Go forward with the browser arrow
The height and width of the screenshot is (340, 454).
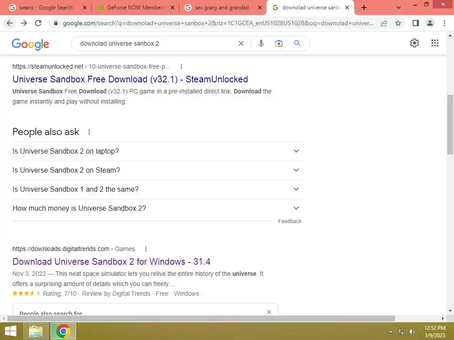[x=24, y=23]
